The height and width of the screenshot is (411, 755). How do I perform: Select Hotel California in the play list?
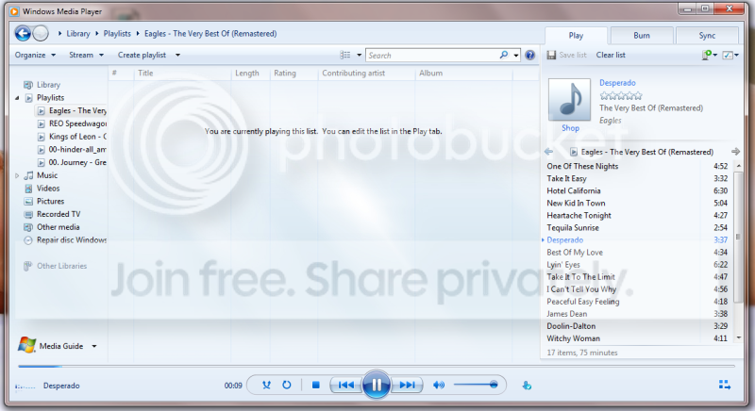pos(637,190)
